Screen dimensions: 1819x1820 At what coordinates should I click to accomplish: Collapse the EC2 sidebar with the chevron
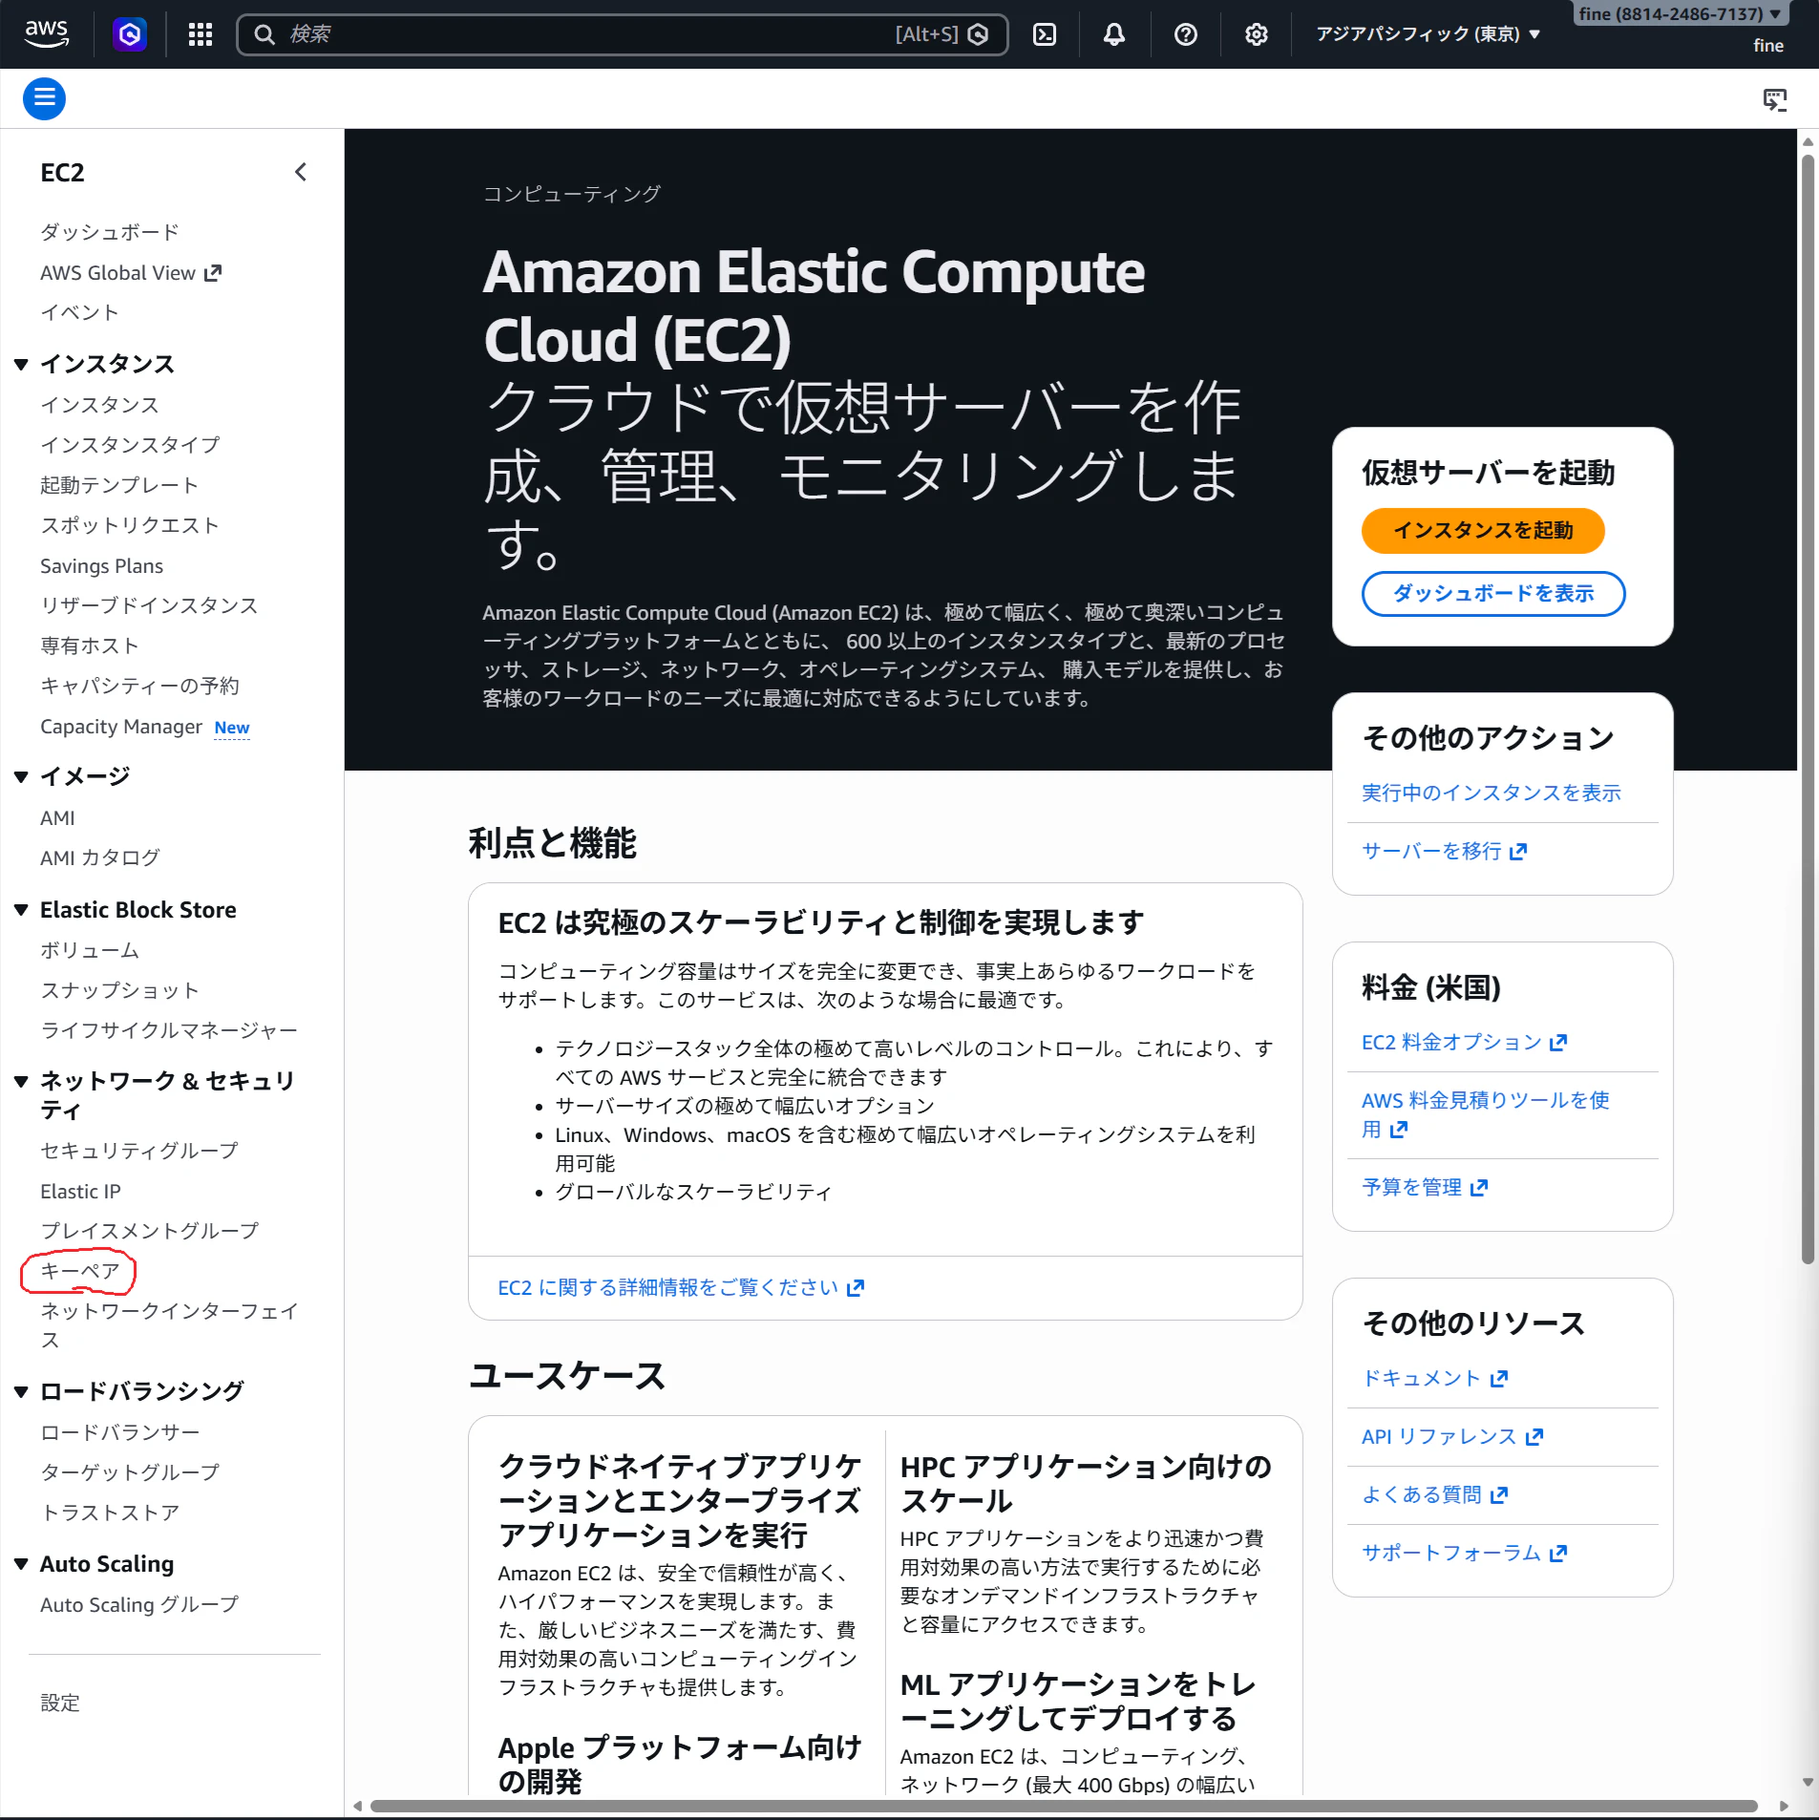pos(301,172)
